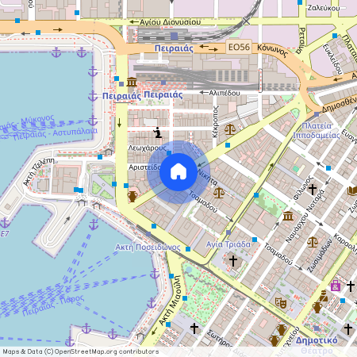The width and height of the screenshot is (357, 357).
Task: Select the Ζωσιμάδων street label
Action: [320, 255]
